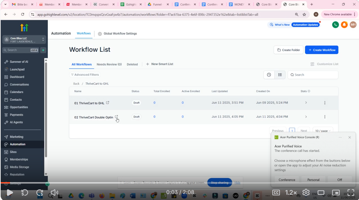Open Global Workflow Settings gear
The height and width of the screenshot is (200, 359).
coord(100,34)
